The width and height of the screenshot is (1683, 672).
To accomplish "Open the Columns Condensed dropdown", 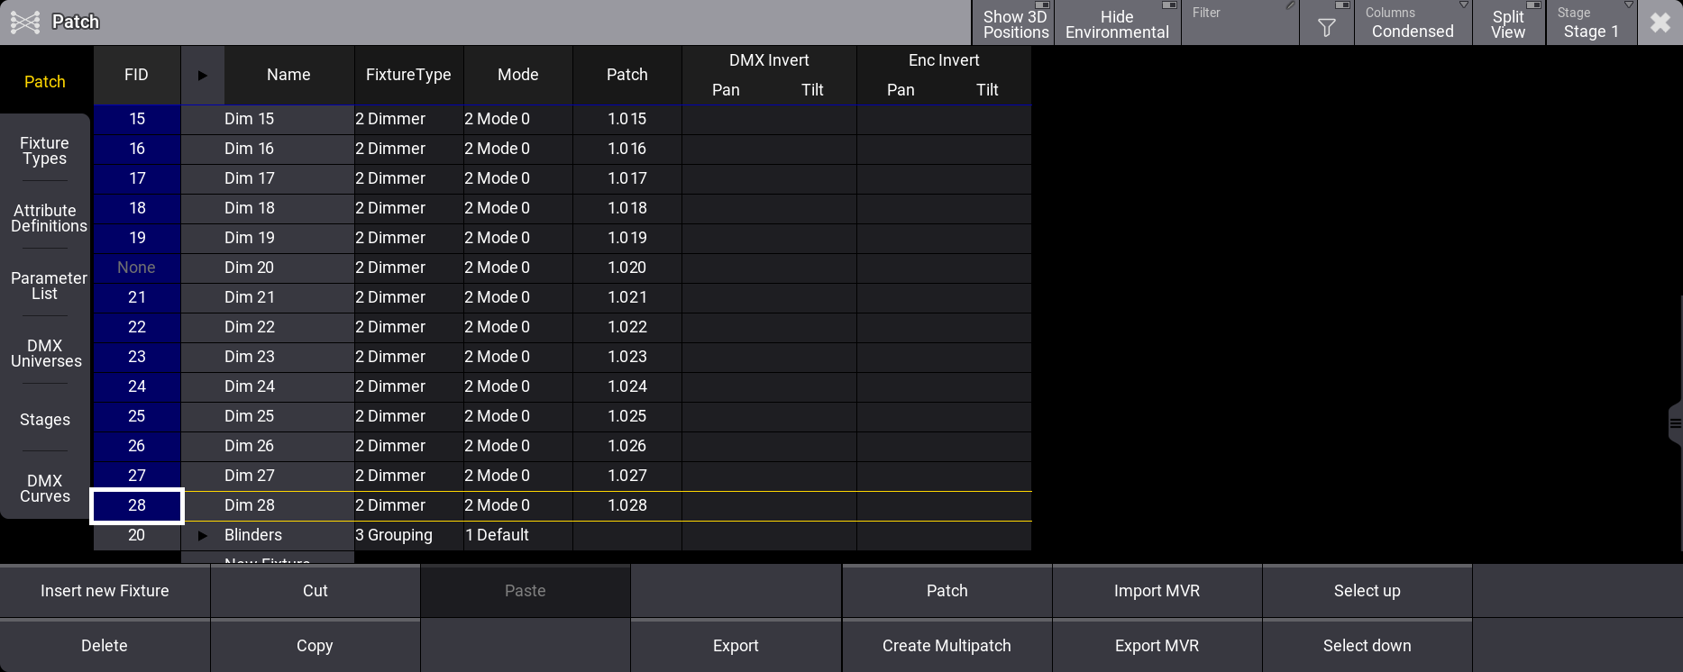I will pyautogui.click(x=1412, y=23).
